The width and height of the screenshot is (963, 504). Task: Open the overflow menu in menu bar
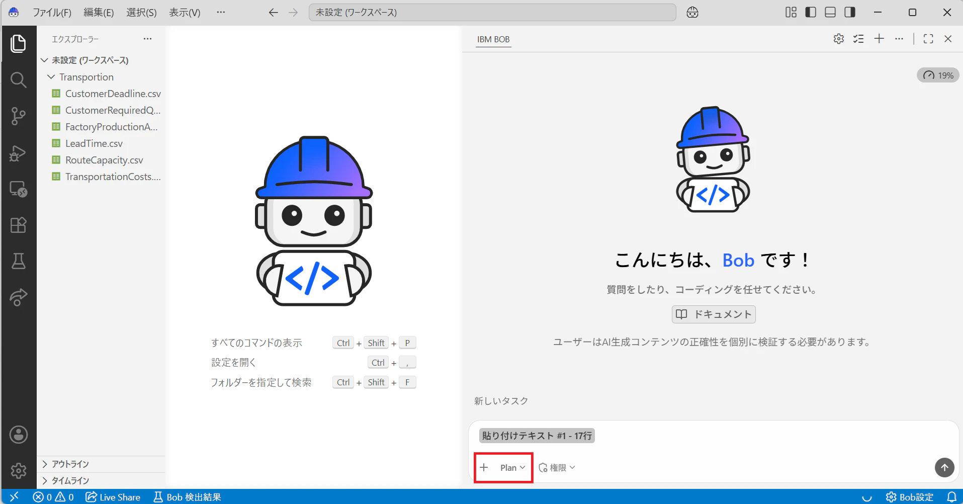click(221, 12)
